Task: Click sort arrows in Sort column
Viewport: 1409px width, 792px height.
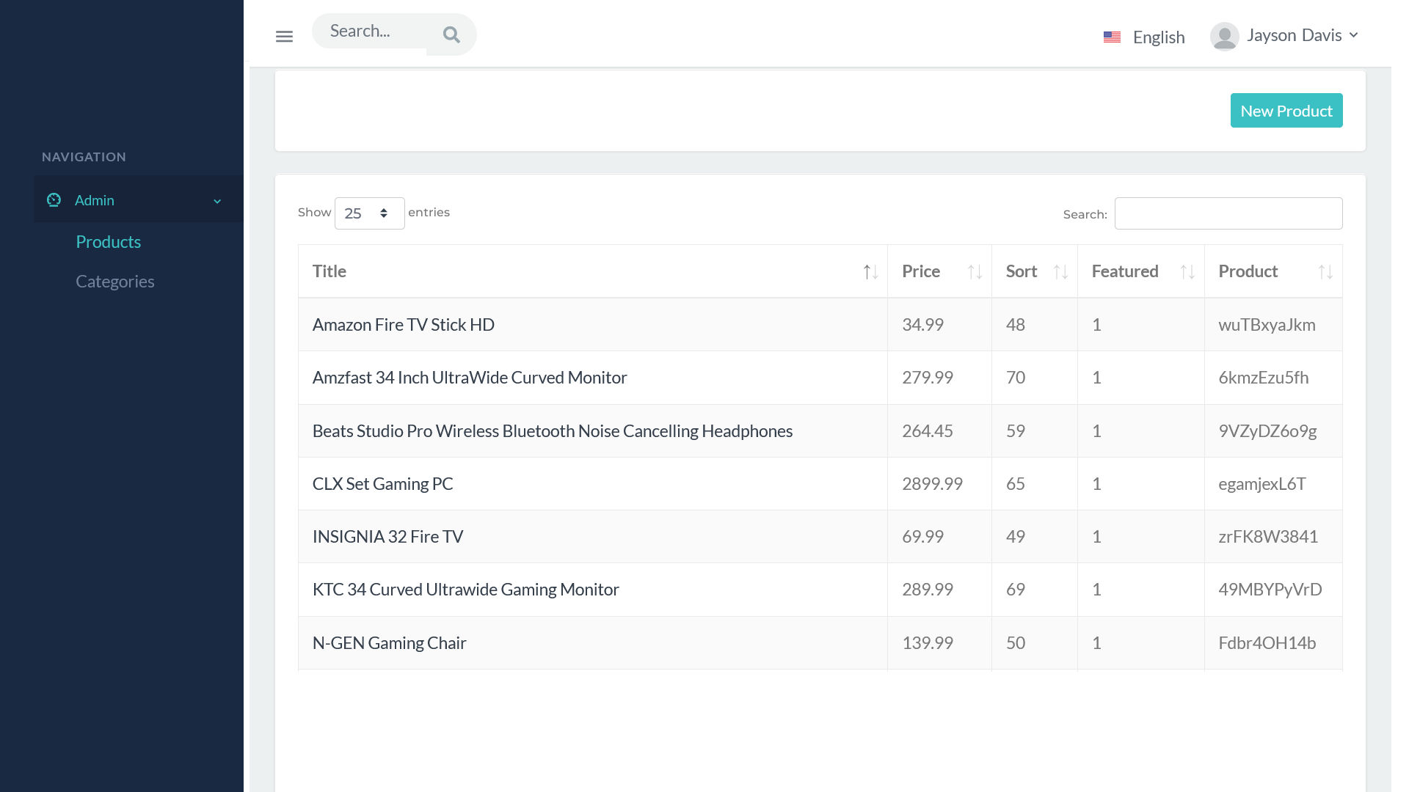Action: coord(1060,272)
